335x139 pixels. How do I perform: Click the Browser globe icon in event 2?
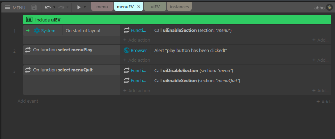127,50
